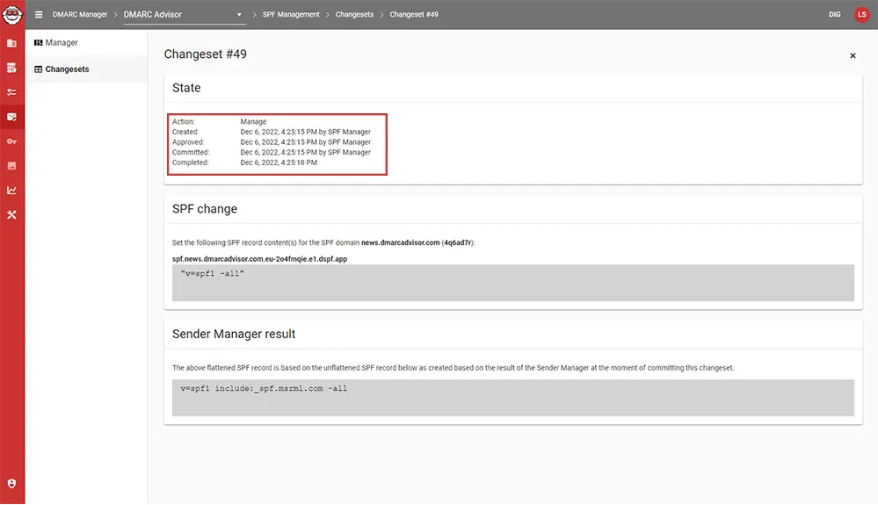Open the Manager side menu item
This screenshot has width=878, height=505.
point(62,43)
